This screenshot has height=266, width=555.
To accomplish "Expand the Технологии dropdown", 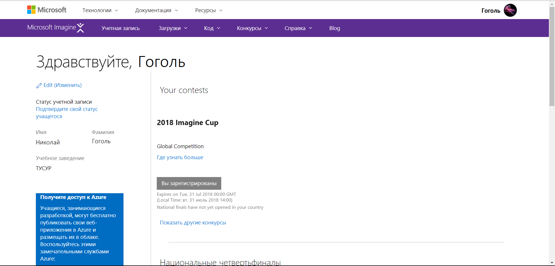I will (x=100, y=10).
